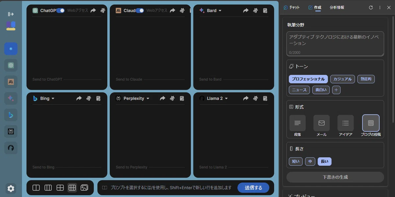Clear the Bing panel with broom icon
Screen dimensions: 395x197
coord(89,98)
